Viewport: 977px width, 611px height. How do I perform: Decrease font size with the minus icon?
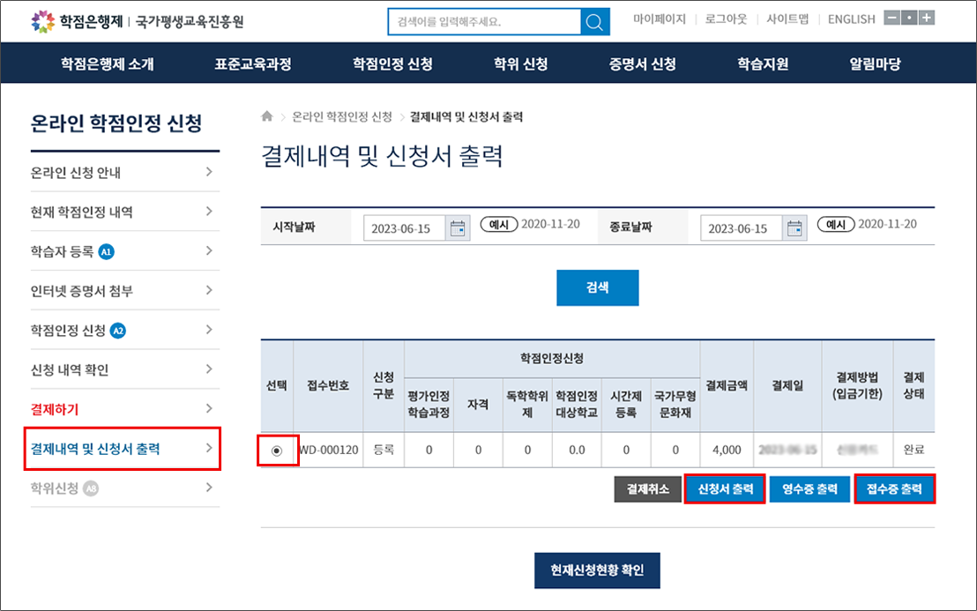[892, 19]
